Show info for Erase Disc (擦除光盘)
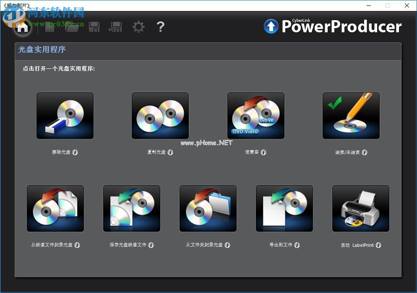Image resolution: width=417 pixels, height=293 pixels. click(75, 152)
